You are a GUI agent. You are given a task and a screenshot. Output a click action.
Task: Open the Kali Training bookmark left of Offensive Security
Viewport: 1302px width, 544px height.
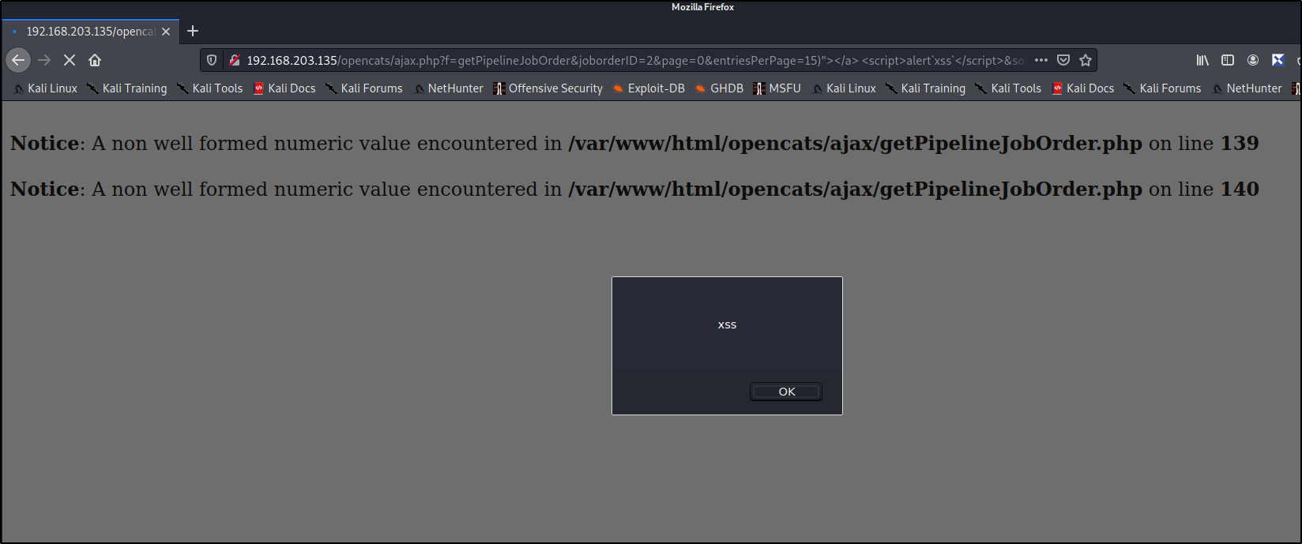click(x=127, y=88)
